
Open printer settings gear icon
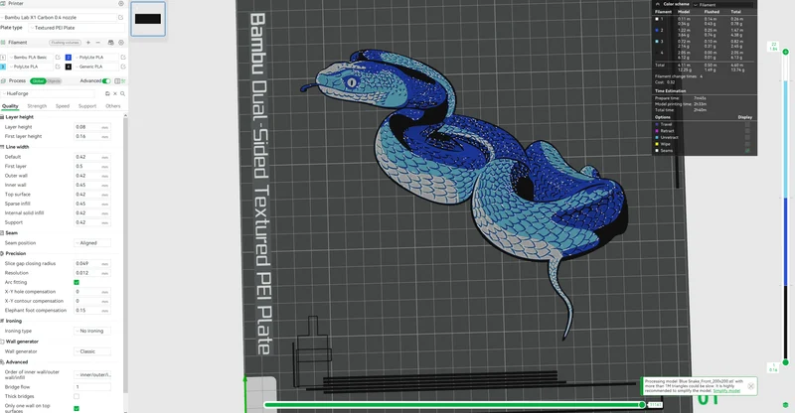pyautogui.click(x=120, y=3)
